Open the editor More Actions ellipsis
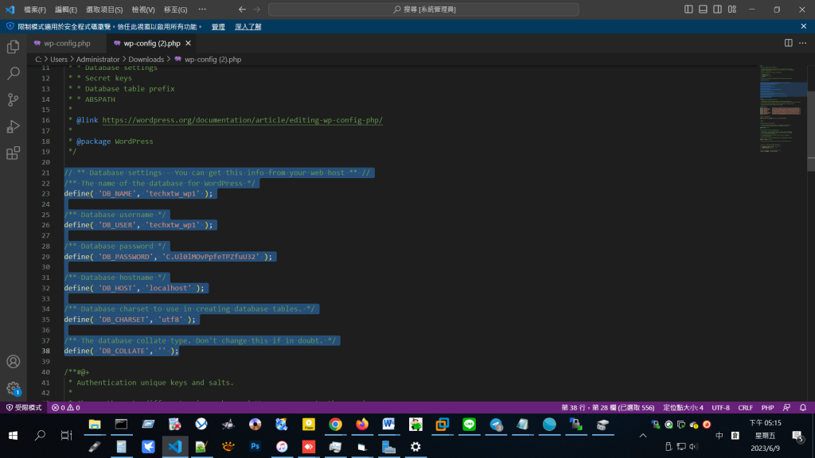815x458 pixels. point(803,43)
